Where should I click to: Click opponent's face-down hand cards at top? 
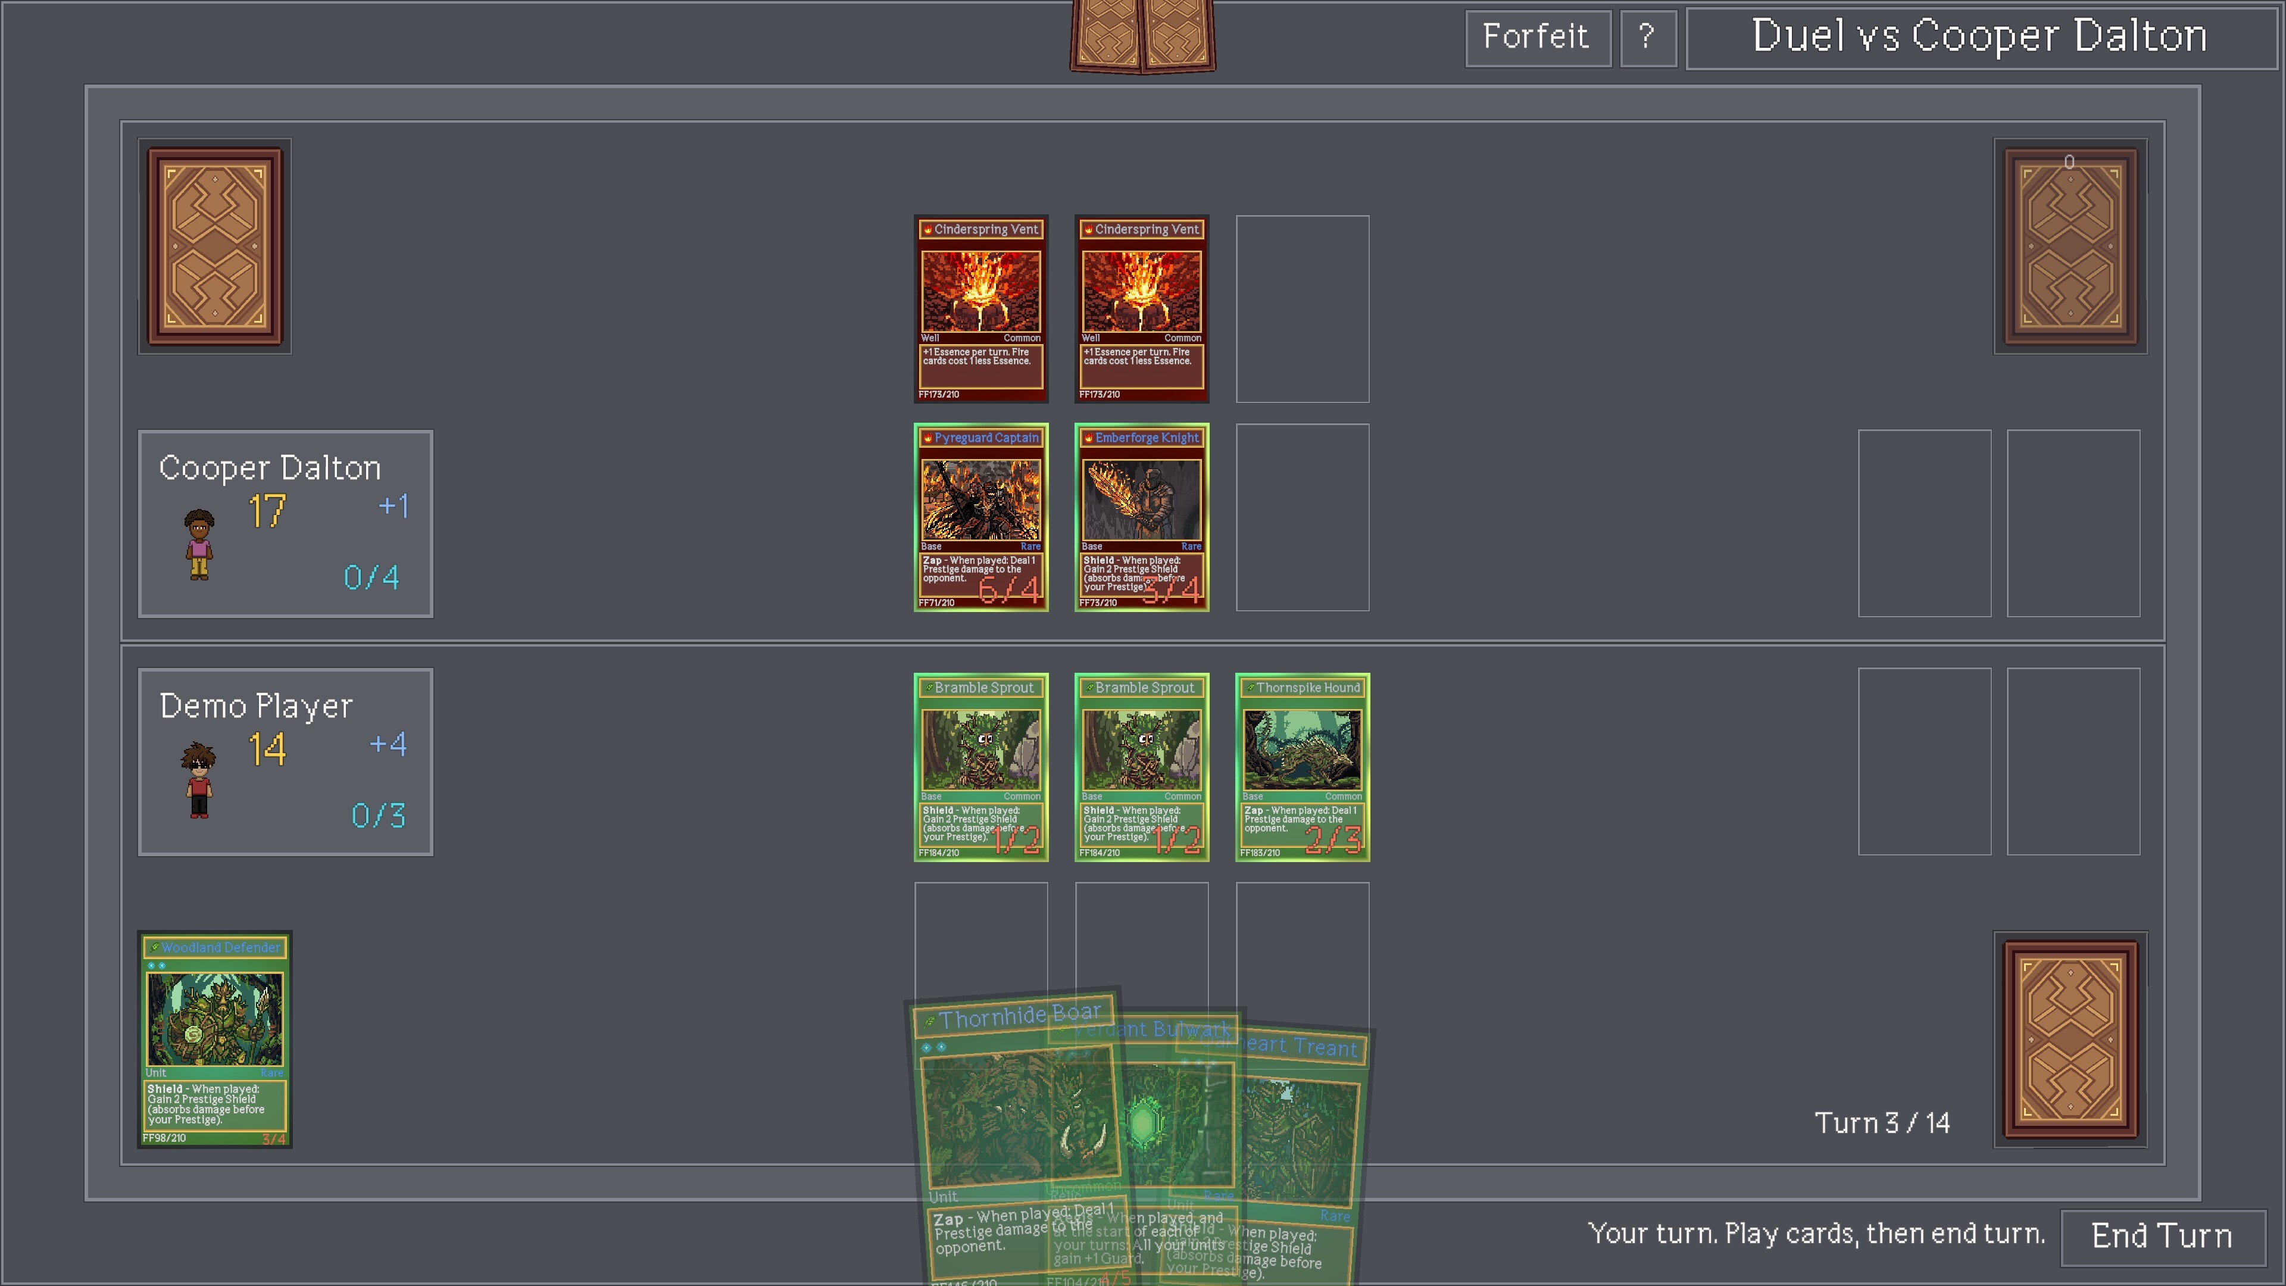[x=1143, y=36]
